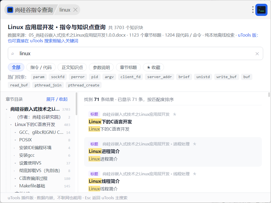This screenshot has height=203, width=271.
Task: Search hot keyword param
Action: [x=39, y=77]
